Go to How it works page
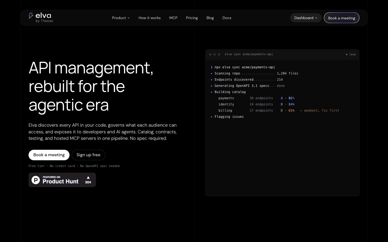Viewport: 388px width, 242px height. (150, 18)
